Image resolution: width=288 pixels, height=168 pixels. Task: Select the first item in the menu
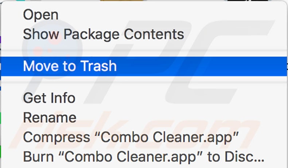coord(40,15)
